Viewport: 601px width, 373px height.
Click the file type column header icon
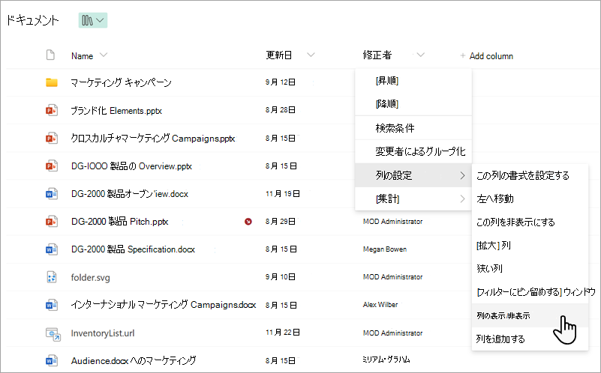pos(50,55)
